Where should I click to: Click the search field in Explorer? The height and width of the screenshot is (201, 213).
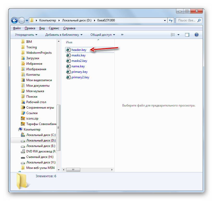pyautogui.click(x=187, y=20)
